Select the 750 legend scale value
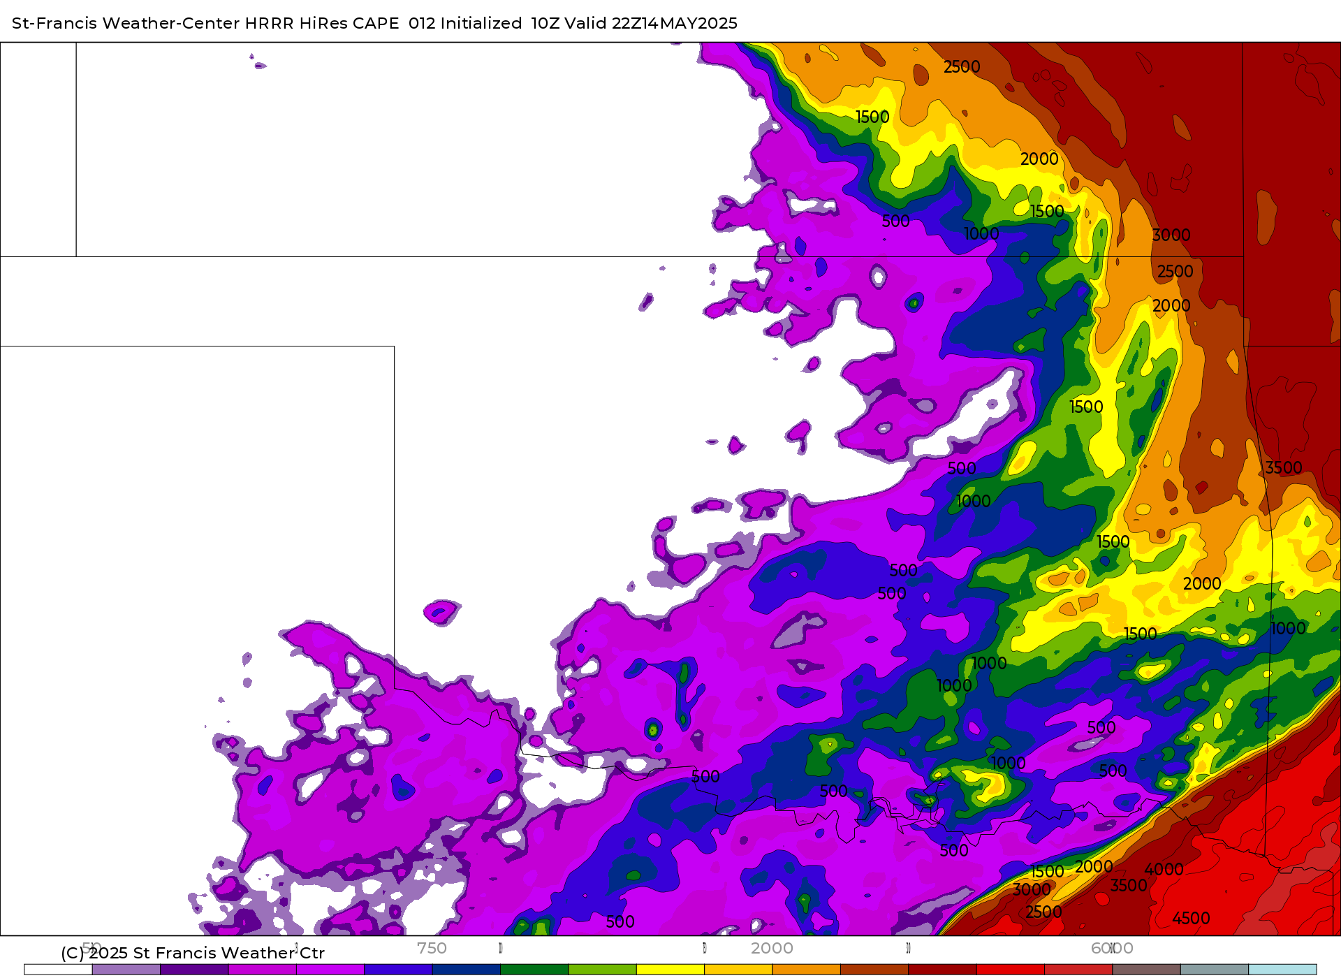This screenshot has height=978, width=1341. click(x=432, y=948)
